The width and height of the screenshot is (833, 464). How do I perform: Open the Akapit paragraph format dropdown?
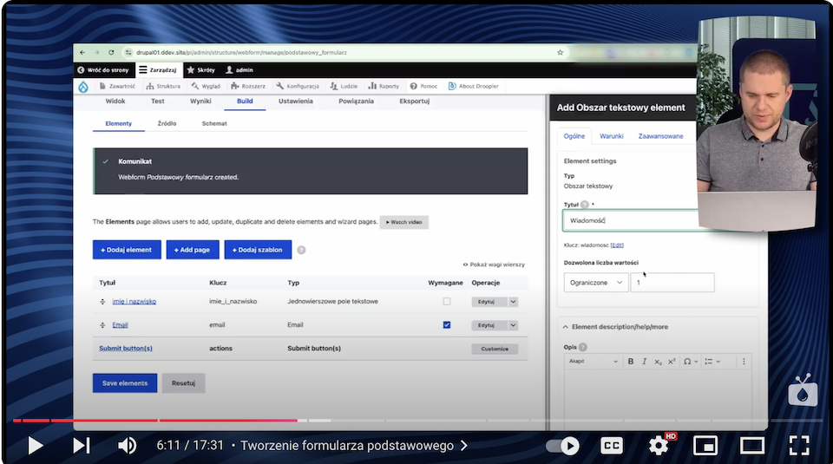pos(593,362)
